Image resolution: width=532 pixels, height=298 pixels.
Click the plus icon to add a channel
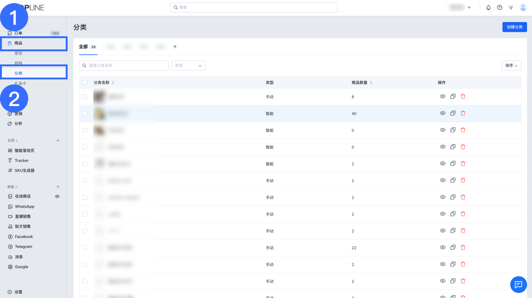[x=58, y=187]
